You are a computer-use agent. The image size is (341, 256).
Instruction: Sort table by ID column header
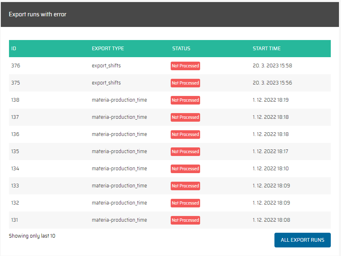point(14,49)
